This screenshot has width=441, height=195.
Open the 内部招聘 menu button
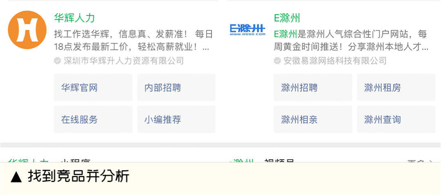click(176, 88)
